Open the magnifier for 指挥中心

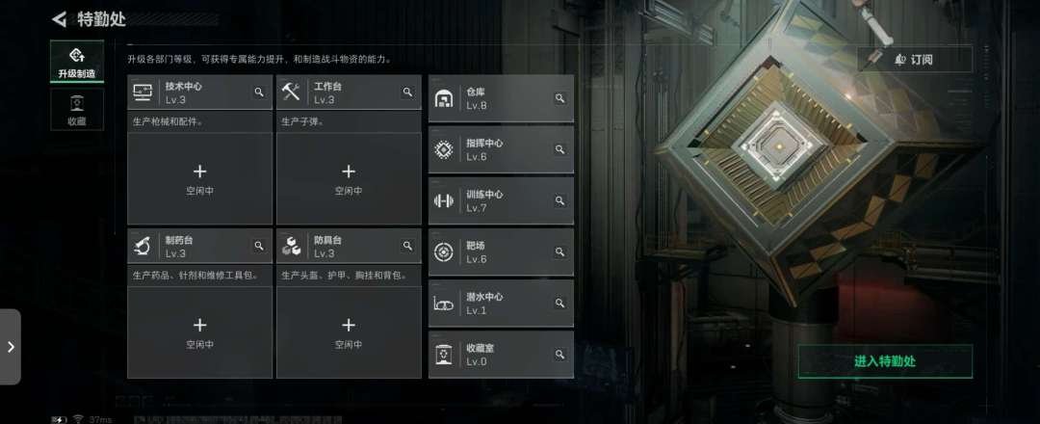(559, 149)
